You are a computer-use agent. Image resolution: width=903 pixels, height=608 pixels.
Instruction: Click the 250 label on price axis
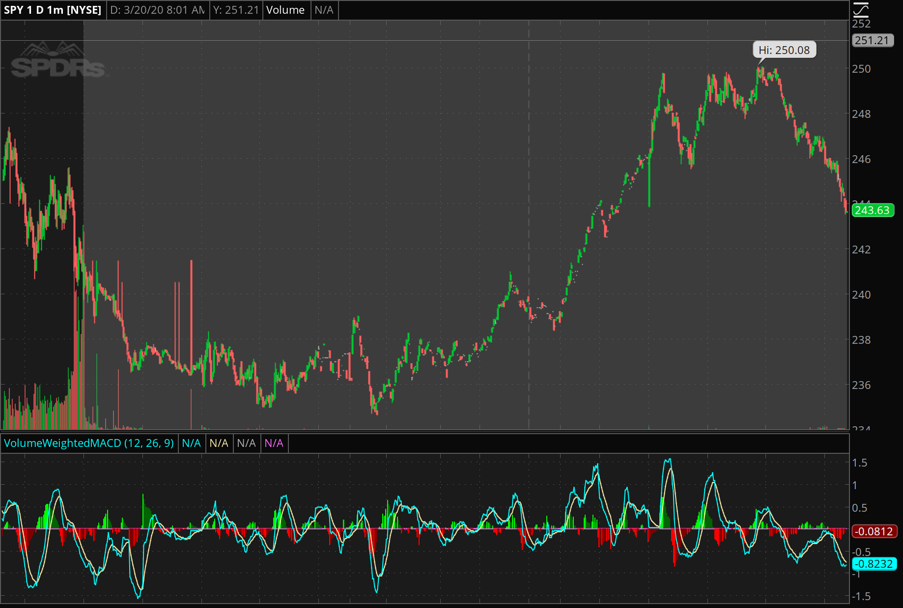click(x=861, y=69)
